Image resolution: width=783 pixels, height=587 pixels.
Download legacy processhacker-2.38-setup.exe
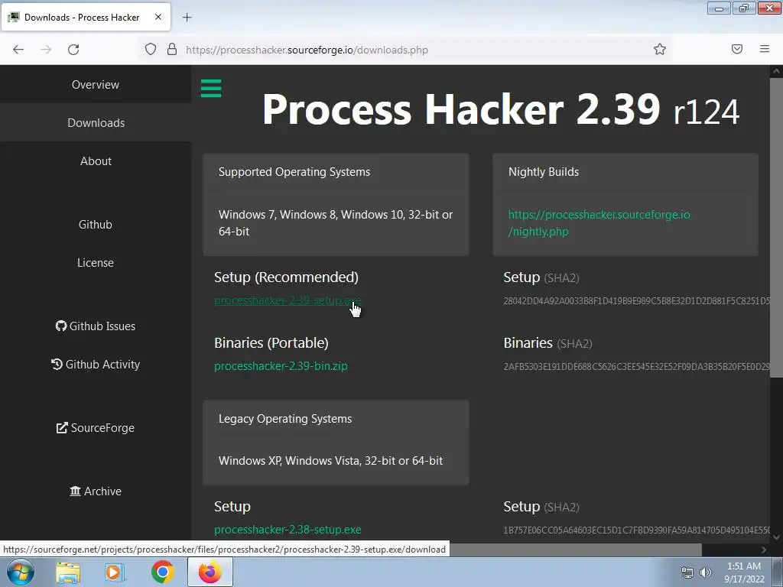coord(288,529)
